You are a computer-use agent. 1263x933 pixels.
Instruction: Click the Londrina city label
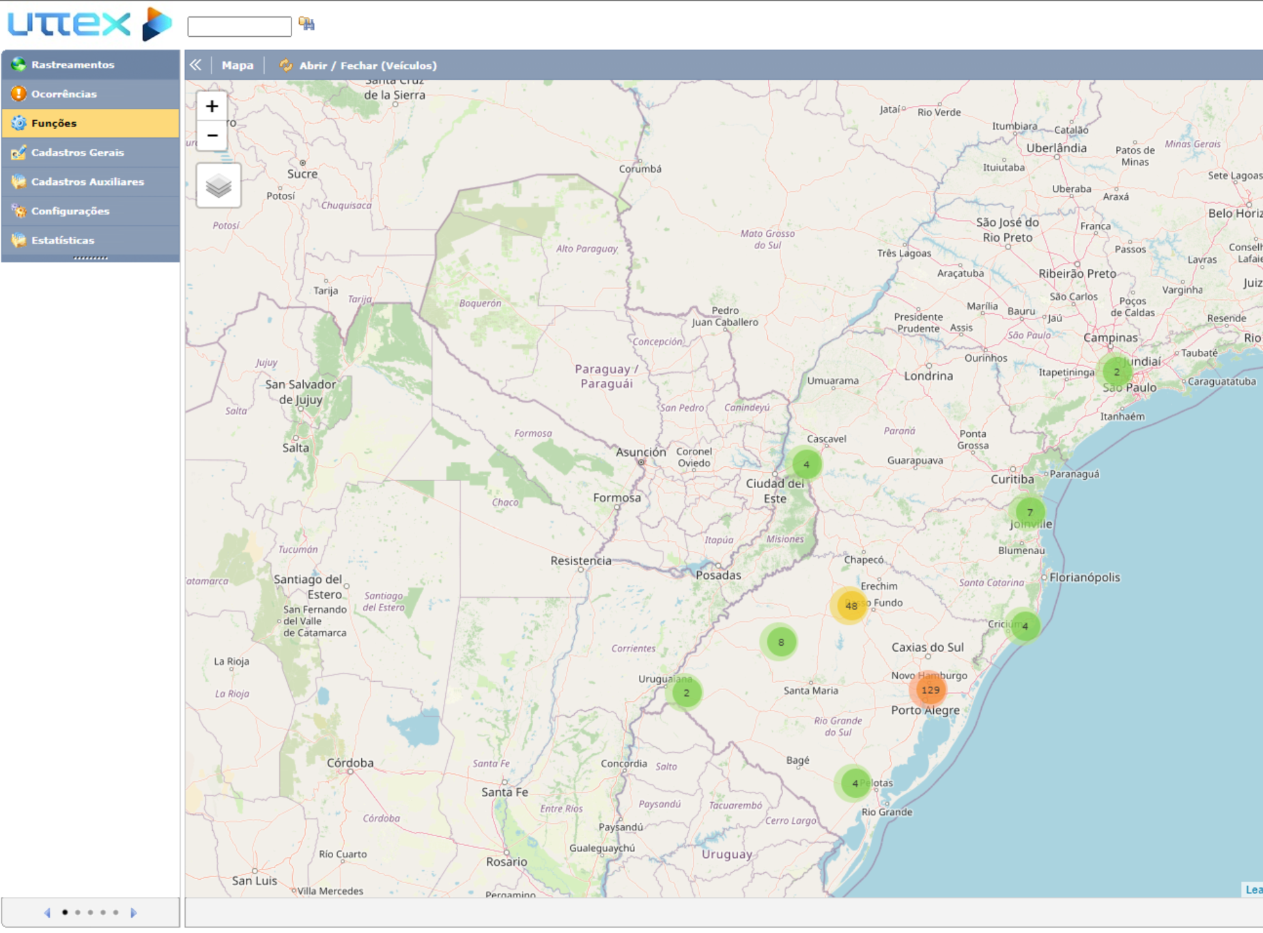point(928,376)
